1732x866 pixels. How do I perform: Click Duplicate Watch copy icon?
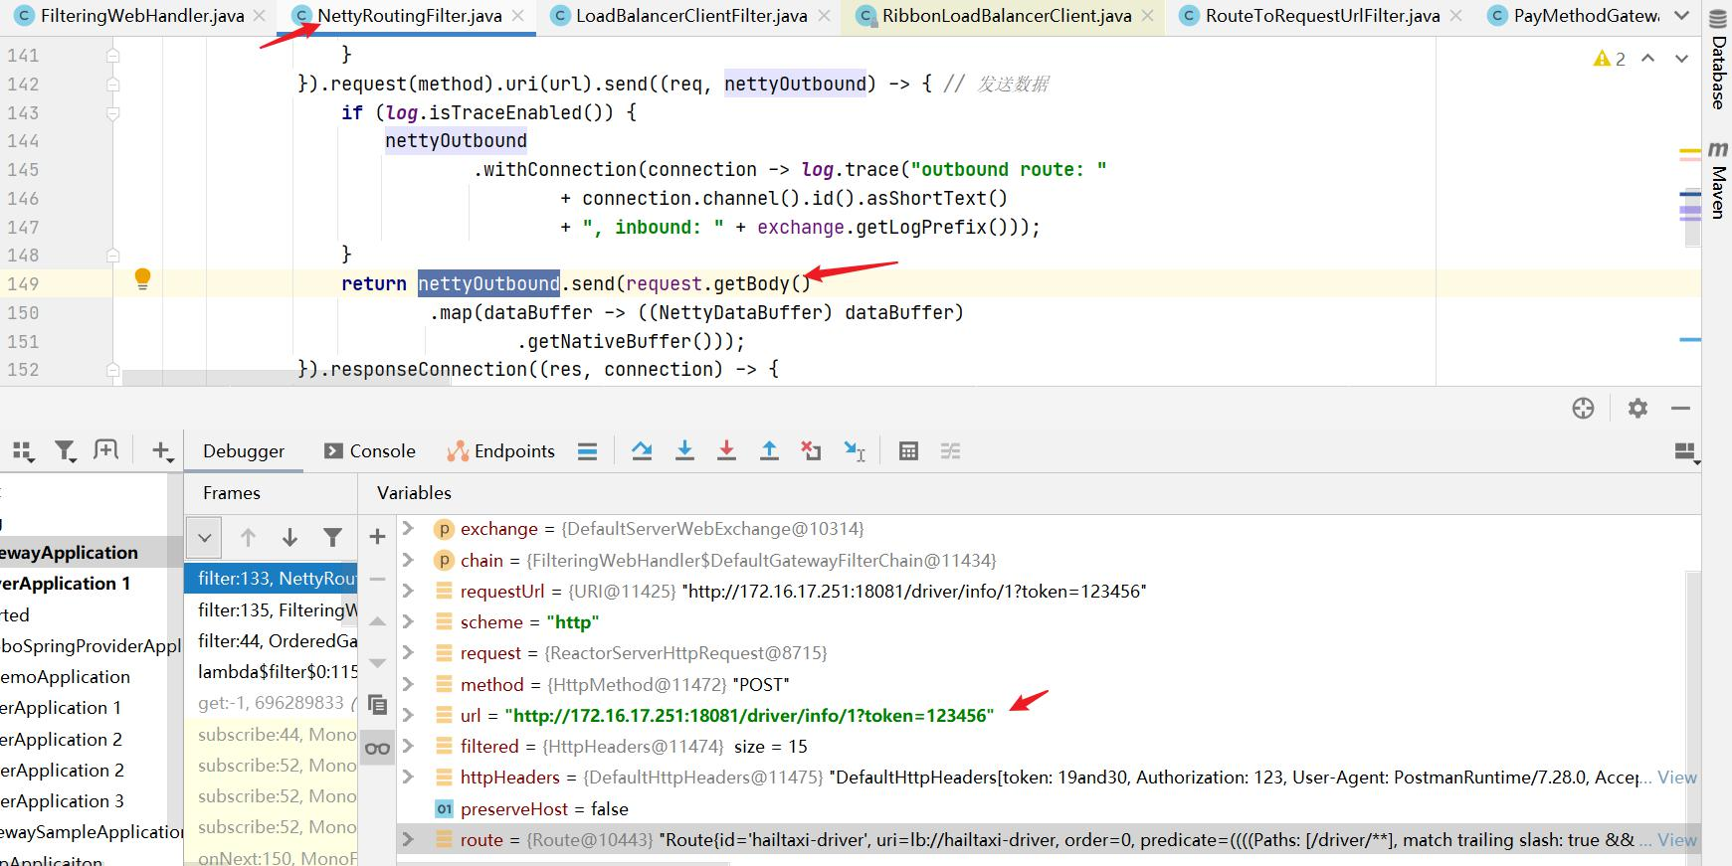377,705
